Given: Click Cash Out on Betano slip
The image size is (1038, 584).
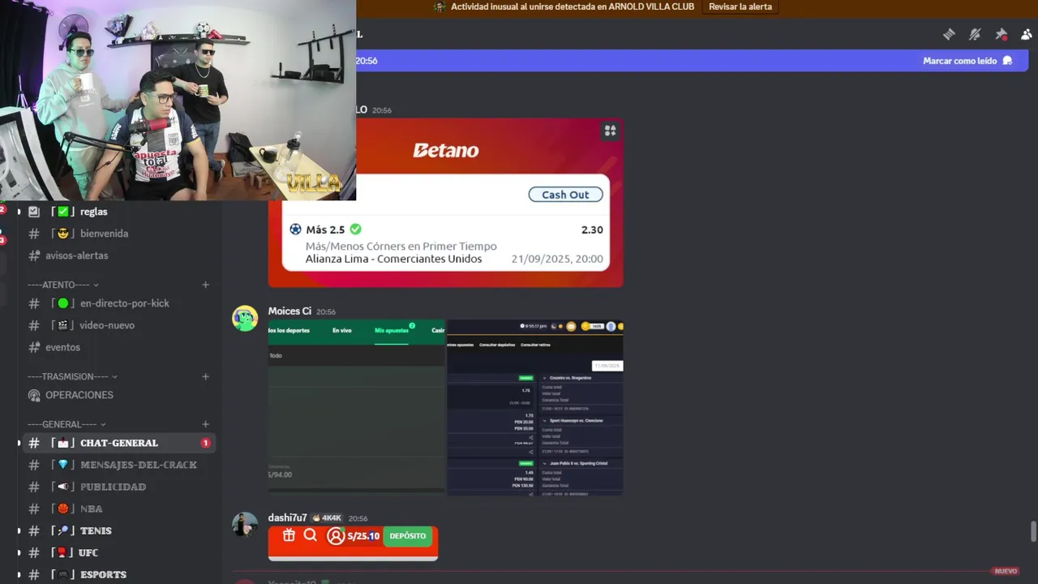Looking at the screenshot, I should click(x=565, y=195).
